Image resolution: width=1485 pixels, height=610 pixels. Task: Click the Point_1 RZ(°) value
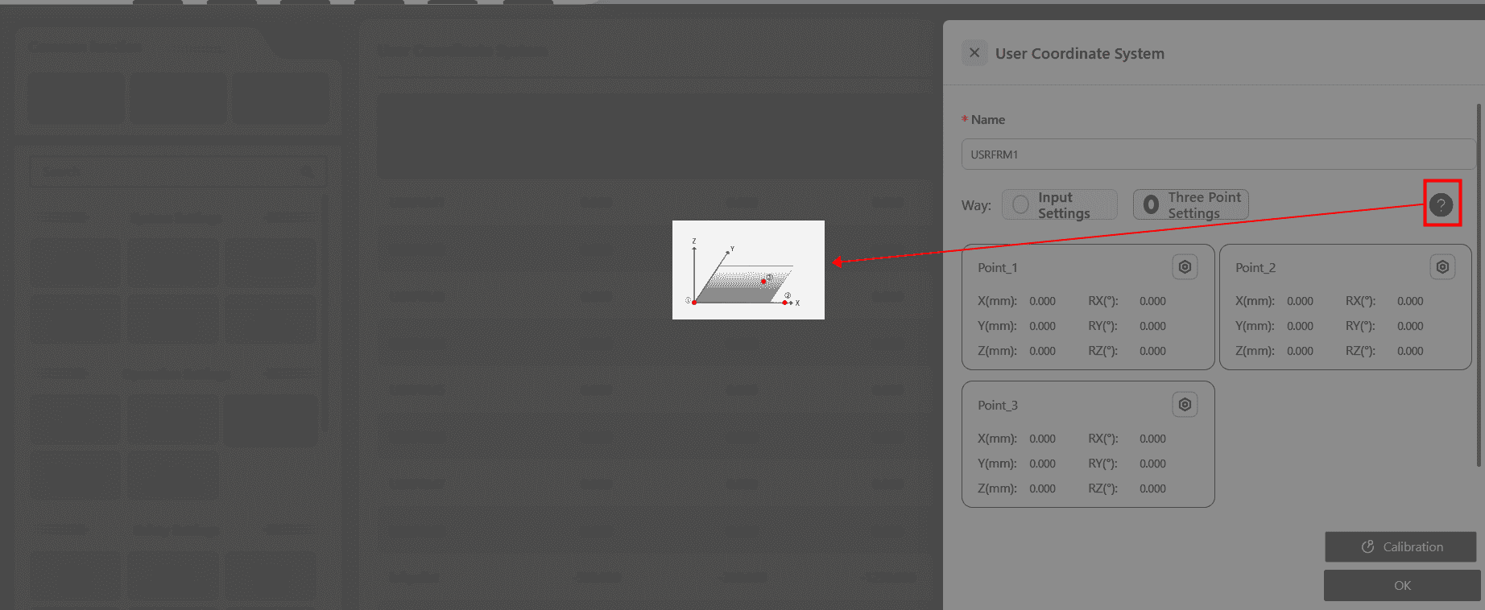1152,351
